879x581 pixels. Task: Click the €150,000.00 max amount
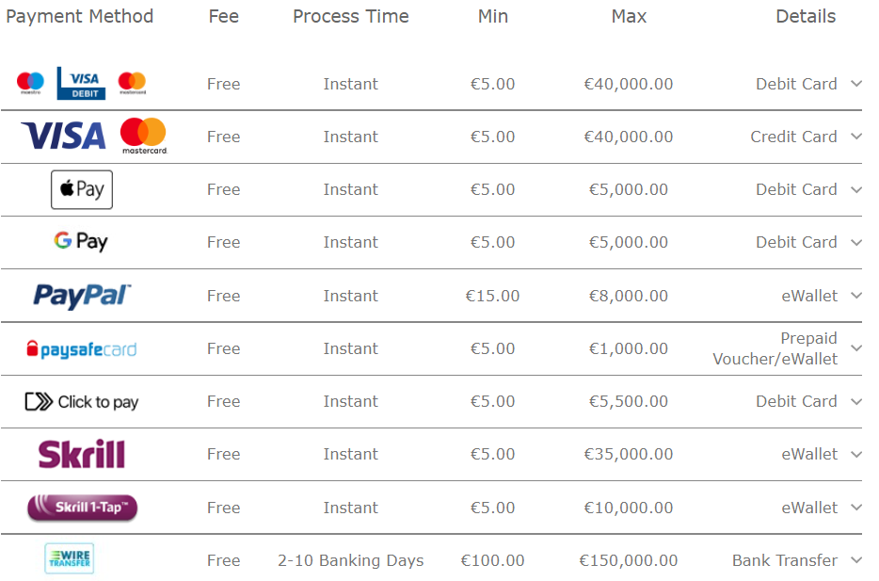(629, 560)
